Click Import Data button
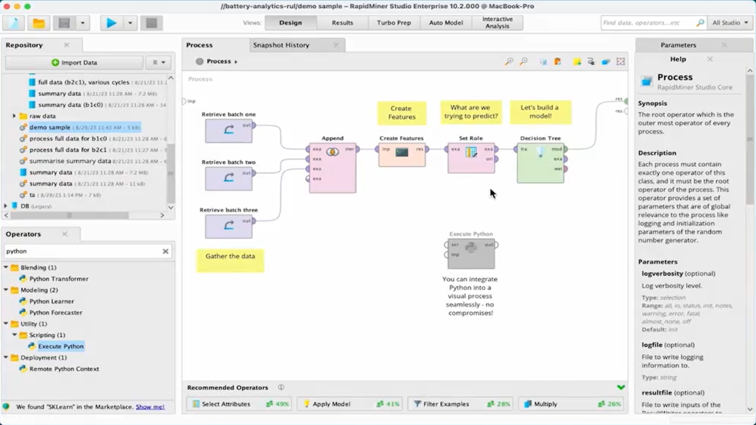This screenshot has height=425, width=756. tap(74, 62)
